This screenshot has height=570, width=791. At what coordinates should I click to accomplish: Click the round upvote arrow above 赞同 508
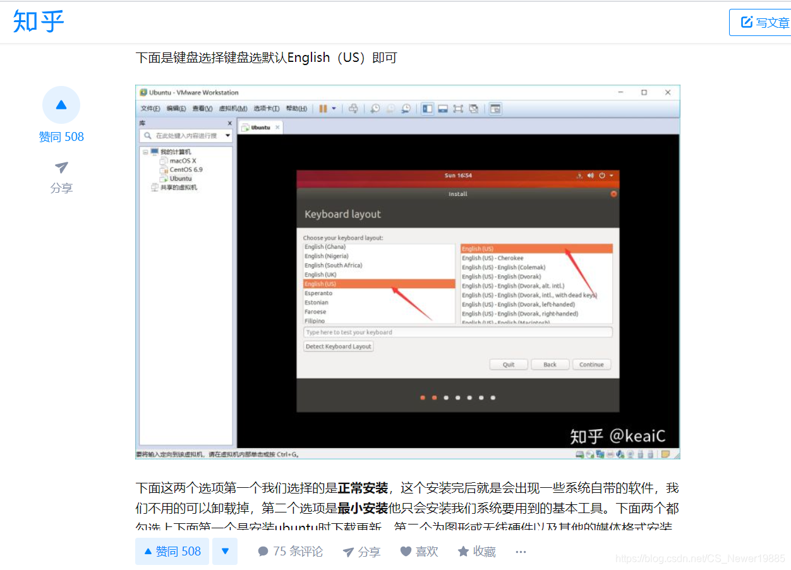click(x=61, y=105)
